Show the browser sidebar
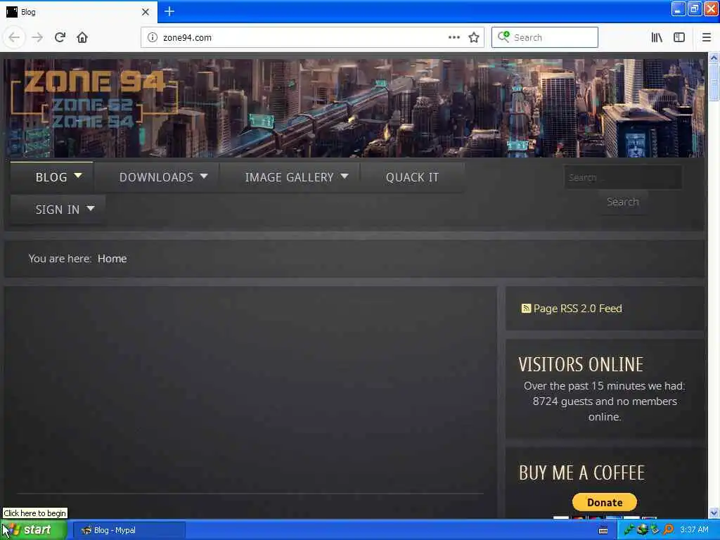Image resolution: width=720 pixels, height=540 pixels. tap(679, 38)
